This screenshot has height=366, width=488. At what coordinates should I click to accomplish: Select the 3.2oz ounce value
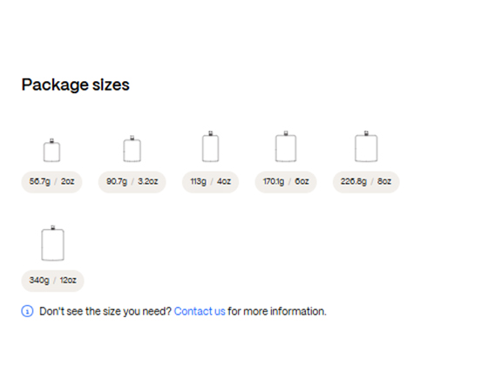148,181
